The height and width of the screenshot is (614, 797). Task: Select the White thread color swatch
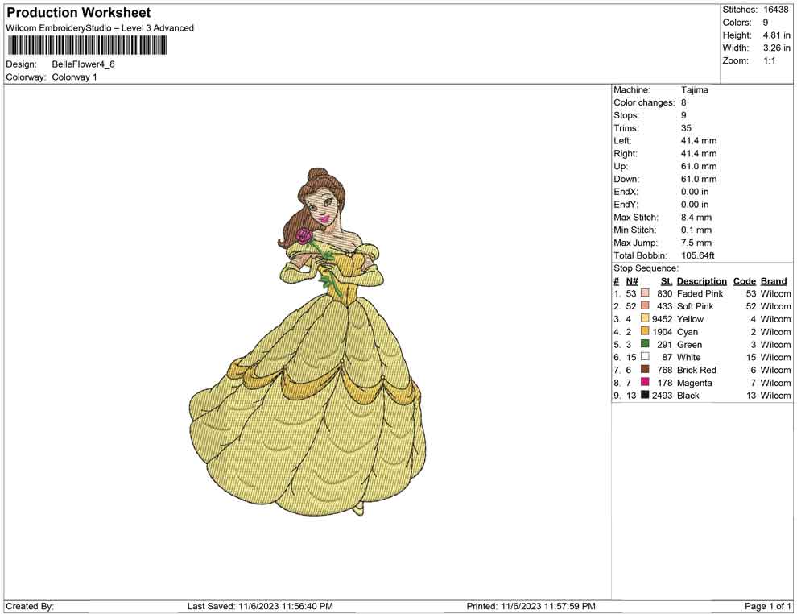tap(645, 357)
